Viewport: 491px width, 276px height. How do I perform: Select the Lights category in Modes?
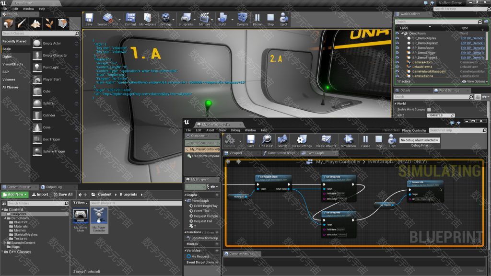coord(7,57)
